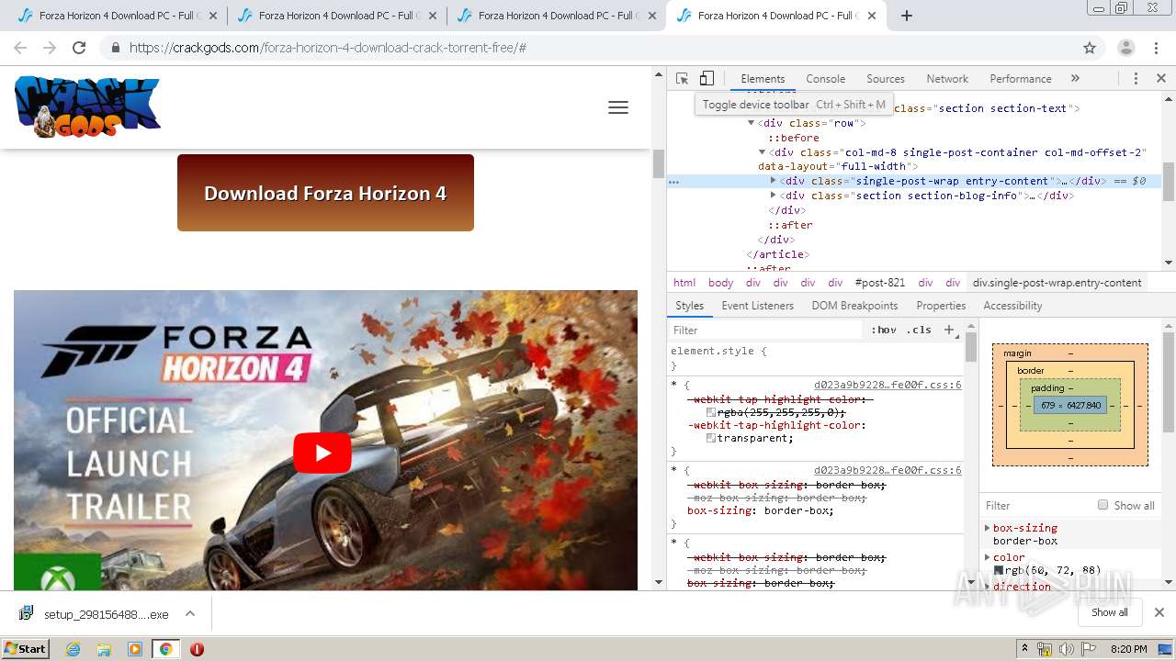Viewport: 1176px width, 661px height.
Task: Go back with the browser back arrow
Action: (x=20, y=48)
